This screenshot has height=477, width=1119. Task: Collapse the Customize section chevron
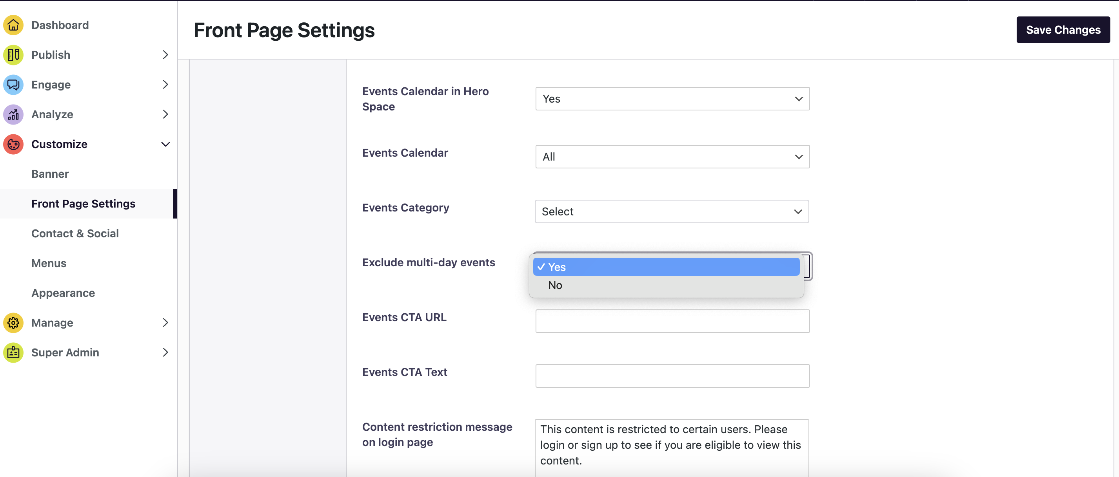pyautogui.click(x=165, y=144)
